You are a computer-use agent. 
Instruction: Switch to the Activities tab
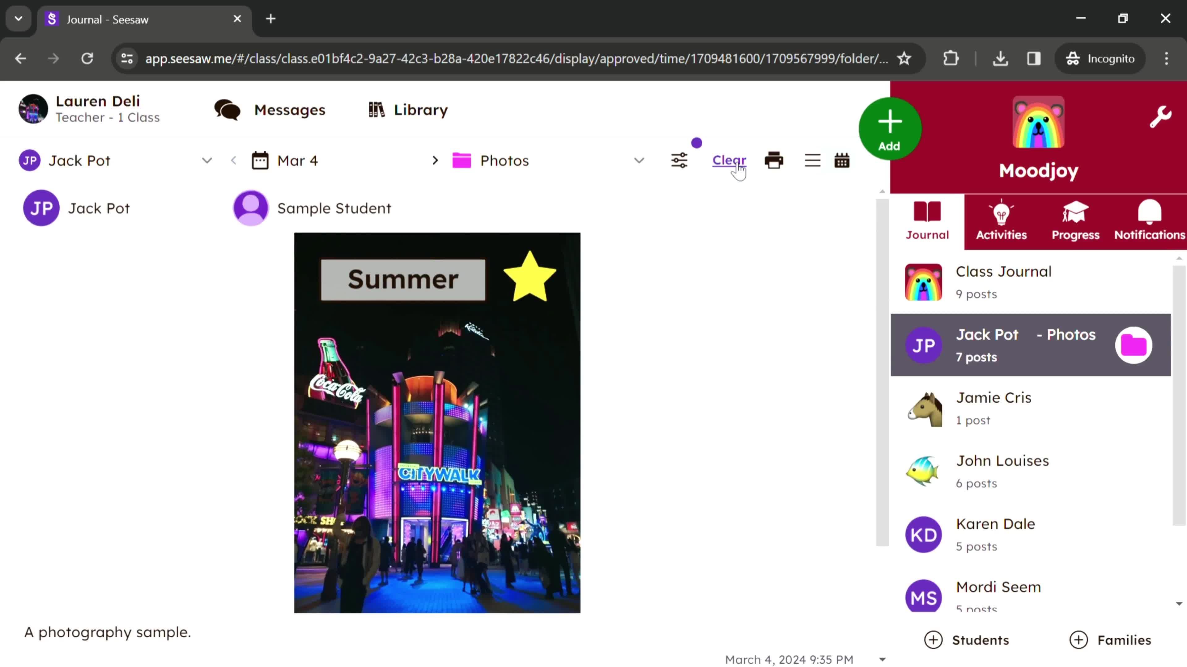1001,222
